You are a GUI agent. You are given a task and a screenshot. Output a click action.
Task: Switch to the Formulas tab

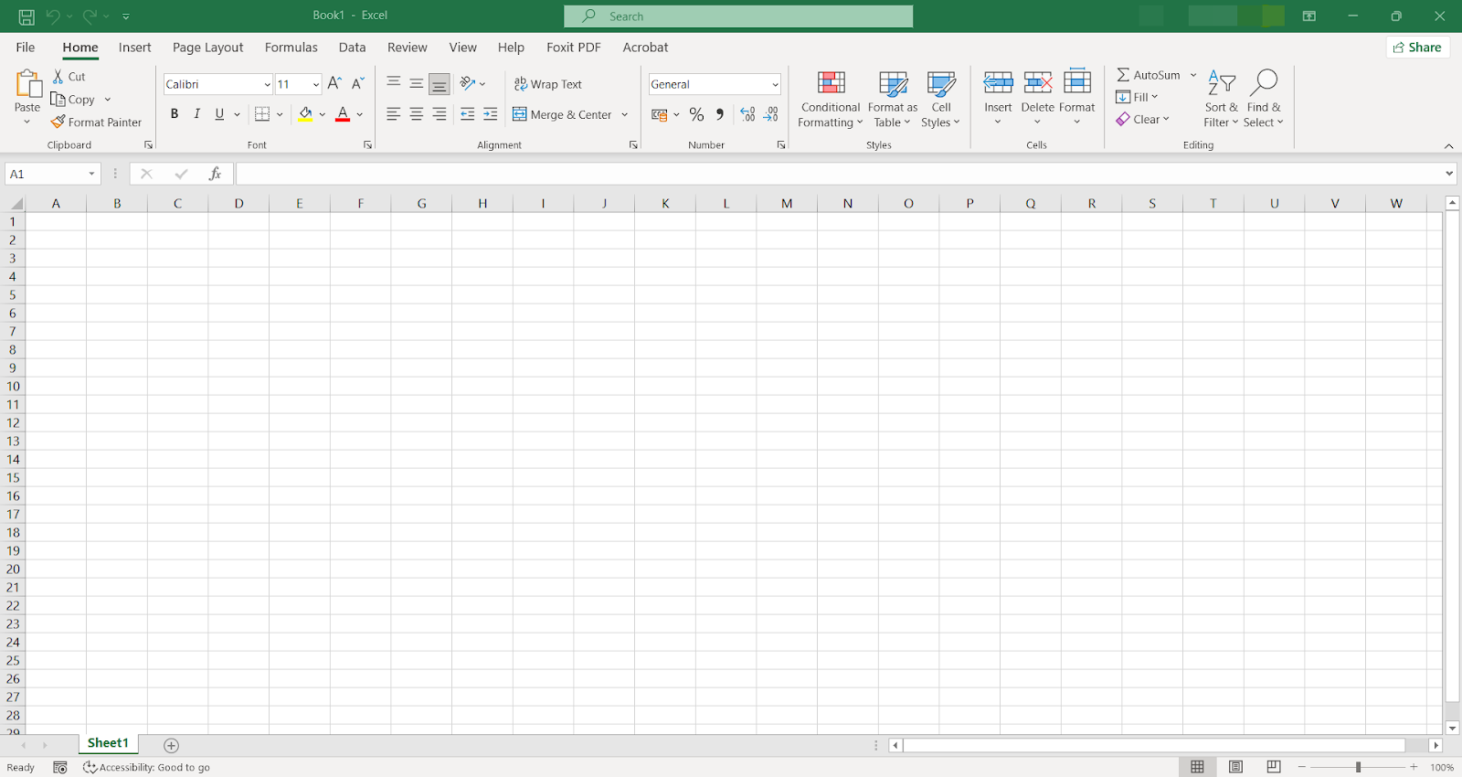[291, 48]
